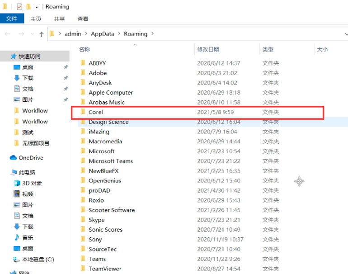The image size is (348, 274).
Task: Switch to the 查看 ribbon tab
Action: (x=83, y=19)
